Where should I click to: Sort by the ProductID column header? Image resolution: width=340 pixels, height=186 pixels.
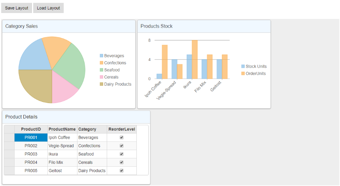point(31,129)
